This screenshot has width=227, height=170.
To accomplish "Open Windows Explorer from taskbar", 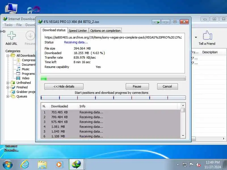I will [42, 165].
